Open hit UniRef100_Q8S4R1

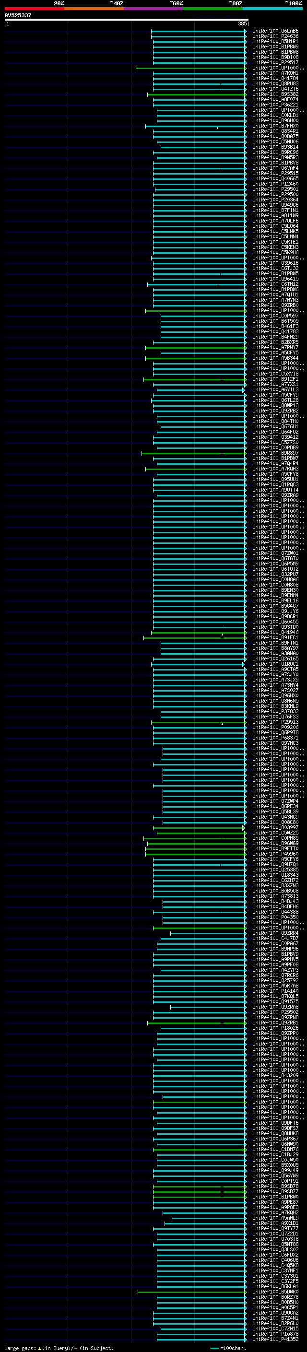(x=275, y=131)
